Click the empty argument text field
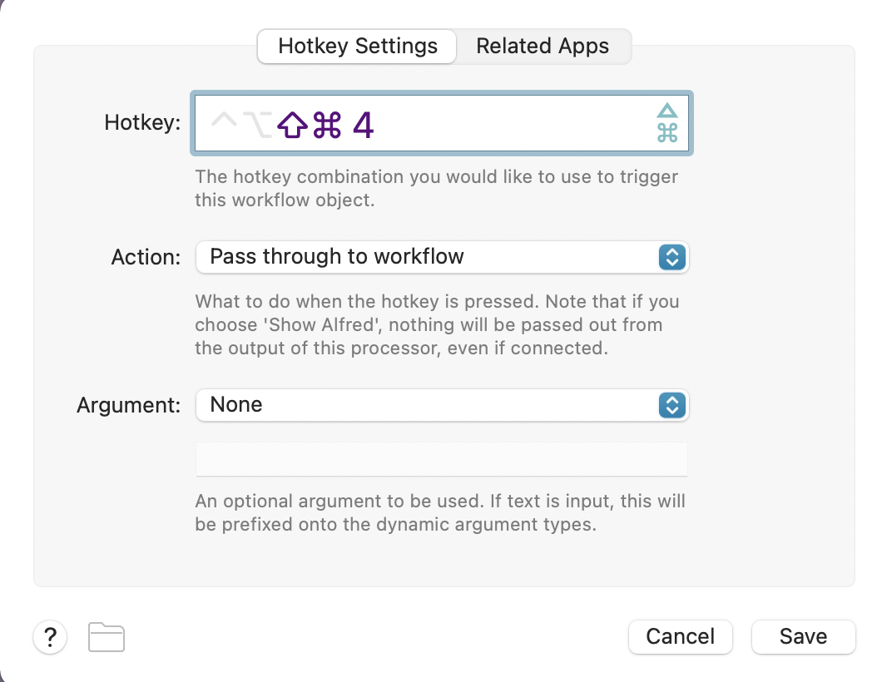The image size is (882, 682). (442, 458)
